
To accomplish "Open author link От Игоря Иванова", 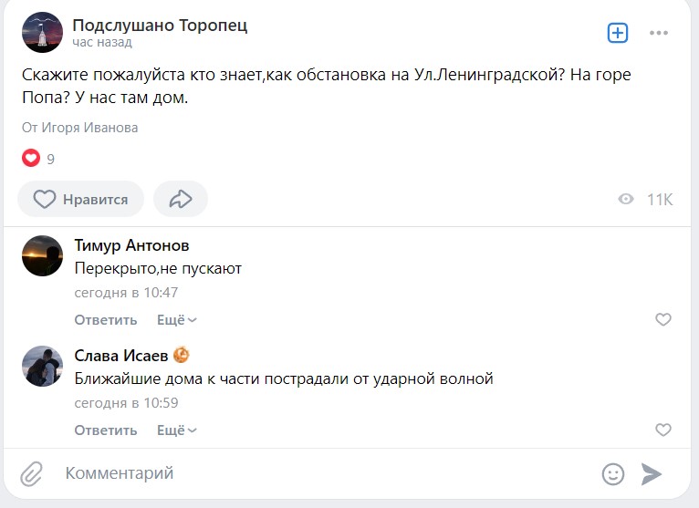I will pyautogui.click(x=80, y=128).
